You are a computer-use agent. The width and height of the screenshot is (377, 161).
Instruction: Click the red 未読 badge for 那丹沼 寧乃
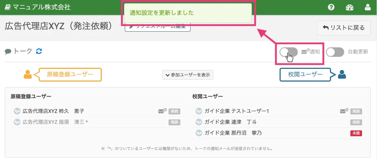click(x=356, y=133)
